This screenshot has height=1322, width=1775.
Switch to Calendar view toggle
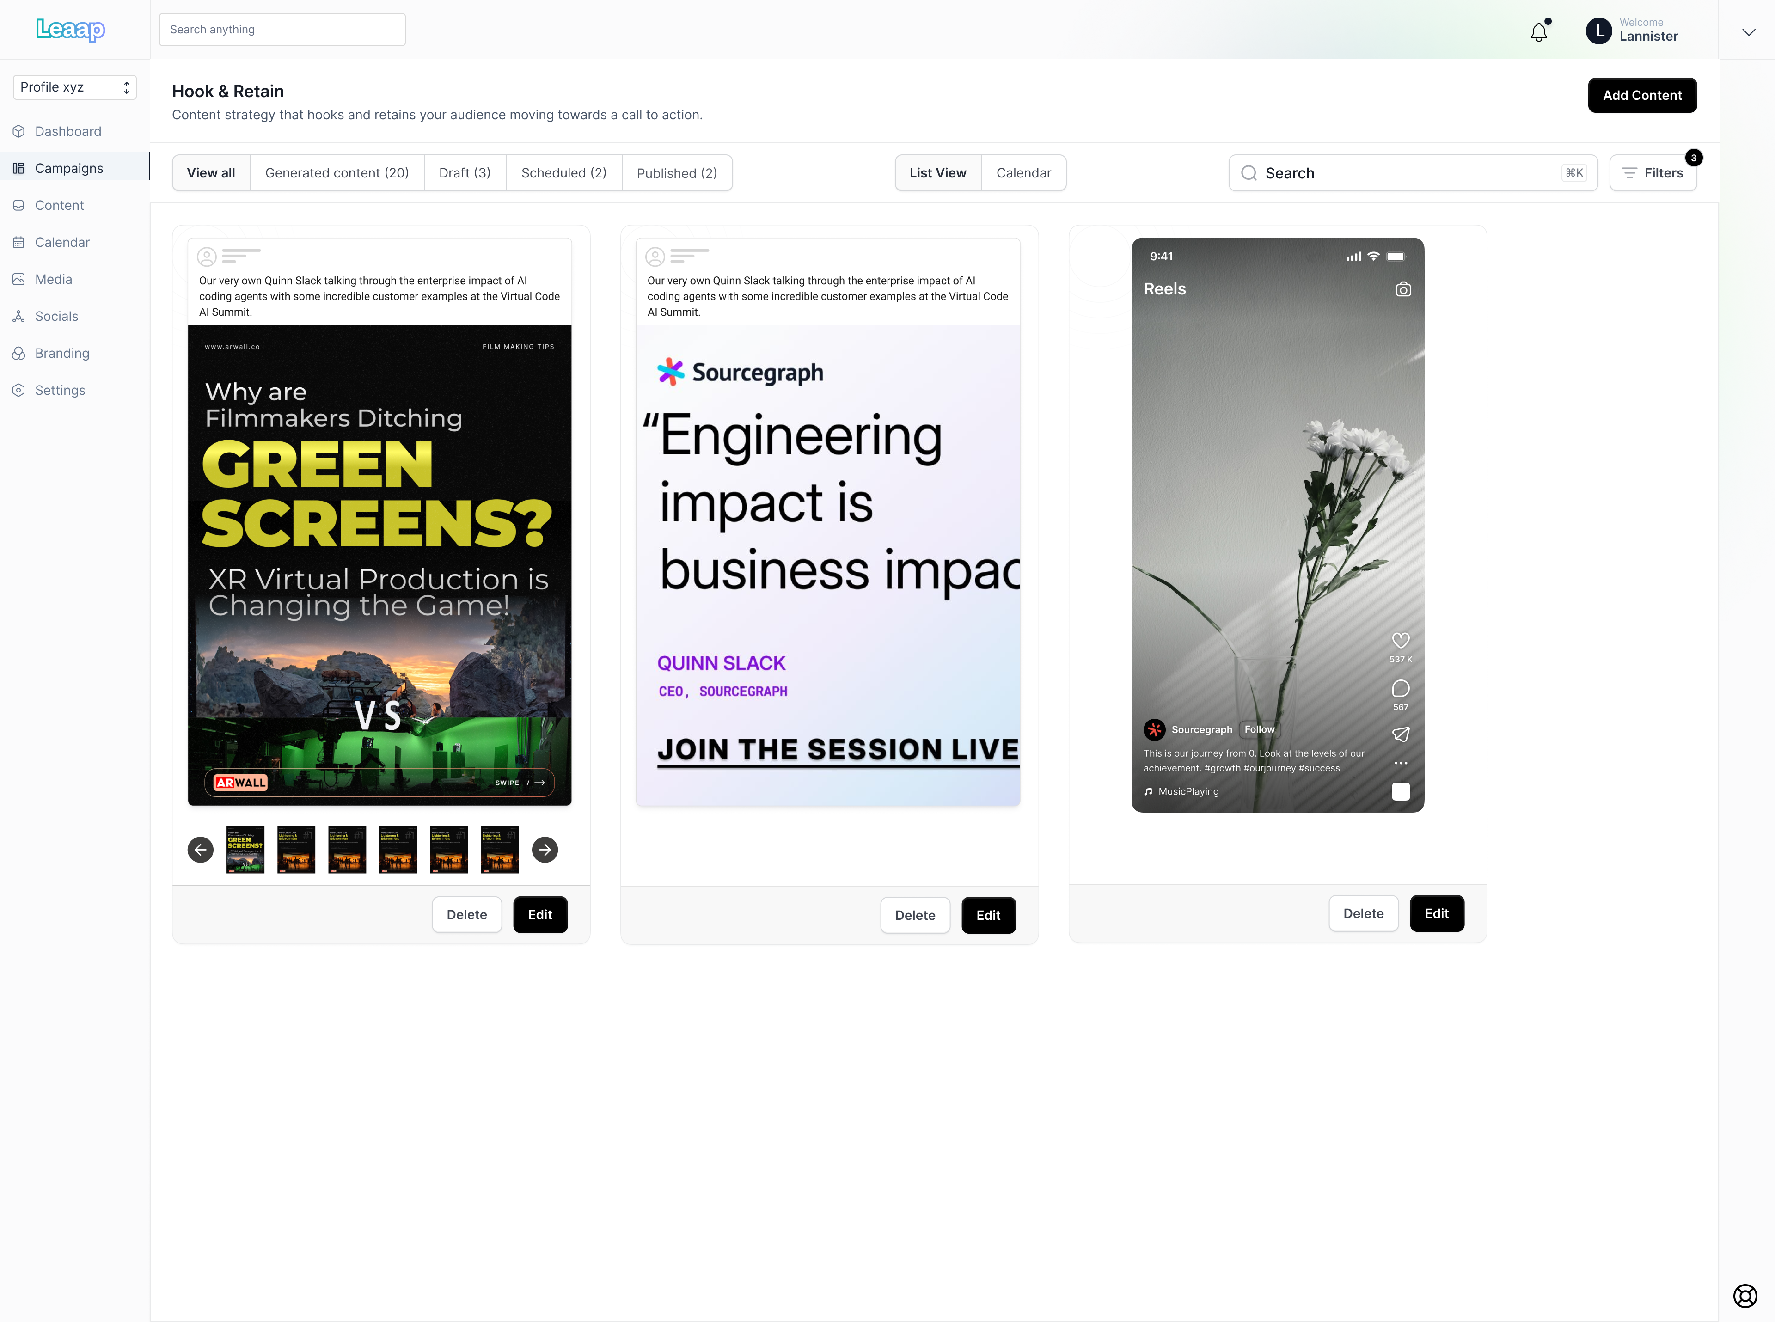click(x=1023, y=173)
